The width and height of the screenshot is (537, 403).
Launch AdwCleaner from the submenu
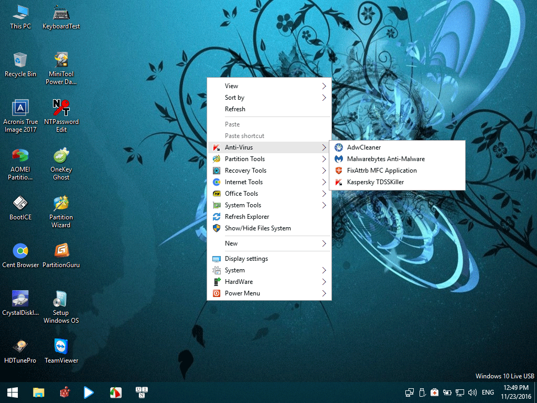(397, 147)
